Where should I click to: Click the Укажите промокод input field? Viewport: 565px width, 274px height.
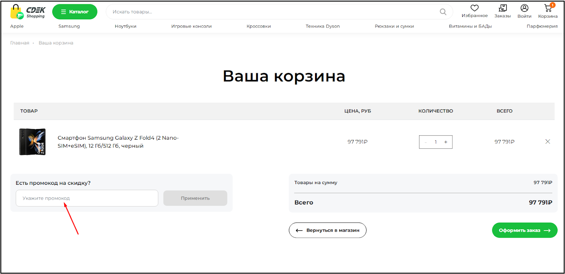coord(87,198)
